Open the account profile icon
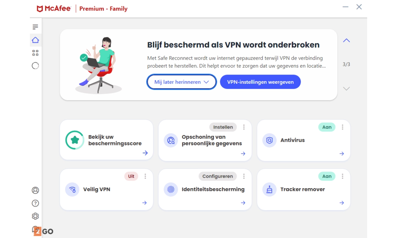 (35, 190)
